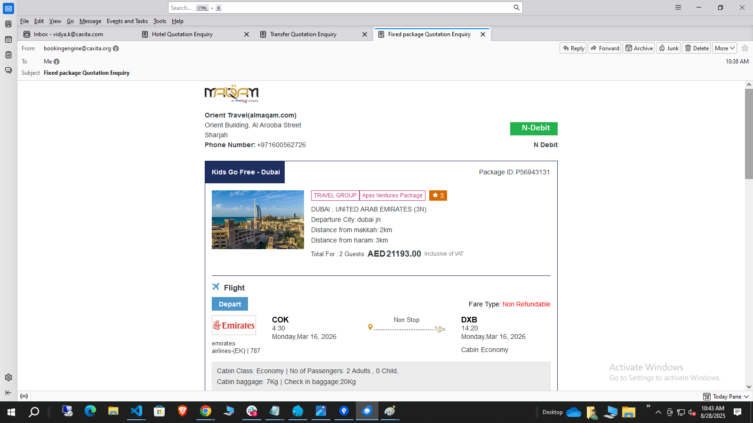753x423 pixels.
Task: Open the Tasks sidebar icon
Action: [8, 55]
